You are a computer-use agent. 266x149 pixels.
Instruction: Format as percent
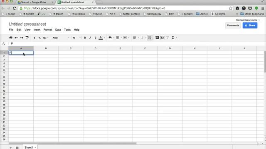tap(39, 38)
